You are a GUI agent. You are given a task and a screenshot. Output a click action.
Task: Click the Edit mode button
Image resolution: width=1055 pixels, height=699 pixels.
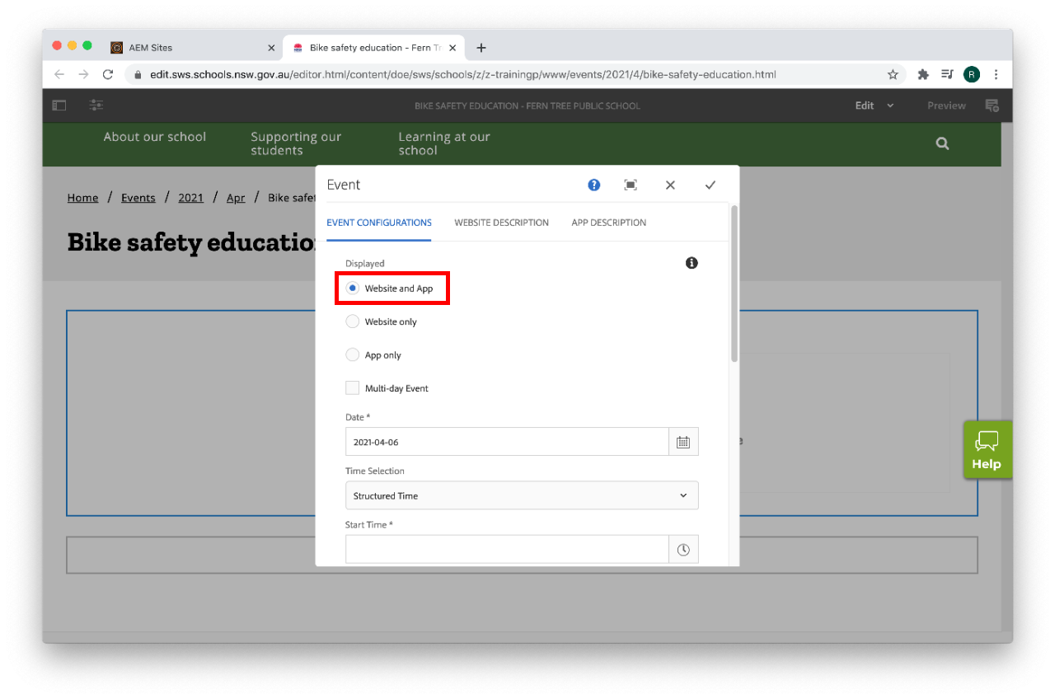tap(865, 106)
